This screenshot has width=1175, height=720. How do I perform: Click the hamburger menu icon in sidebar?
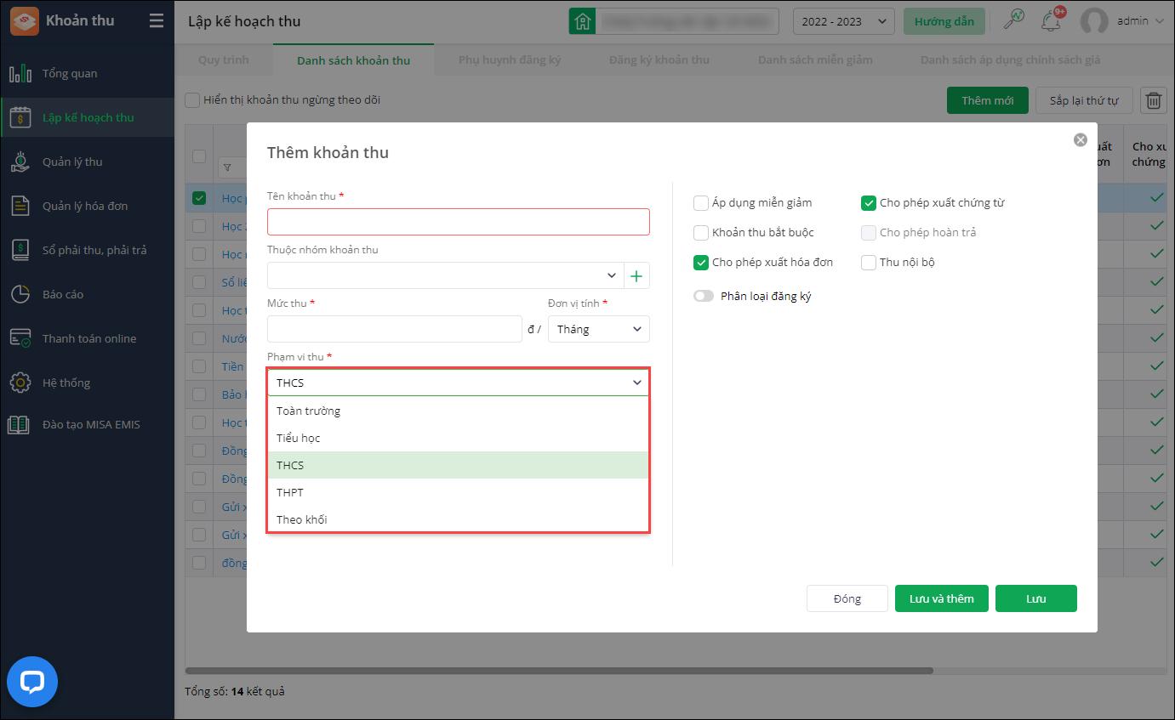click(x=156, y=20)
